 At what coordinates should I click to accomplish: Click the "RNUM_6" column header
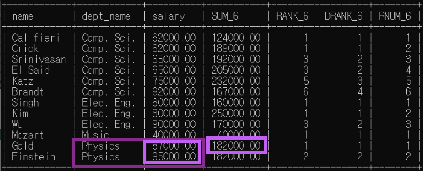[395, 17]
